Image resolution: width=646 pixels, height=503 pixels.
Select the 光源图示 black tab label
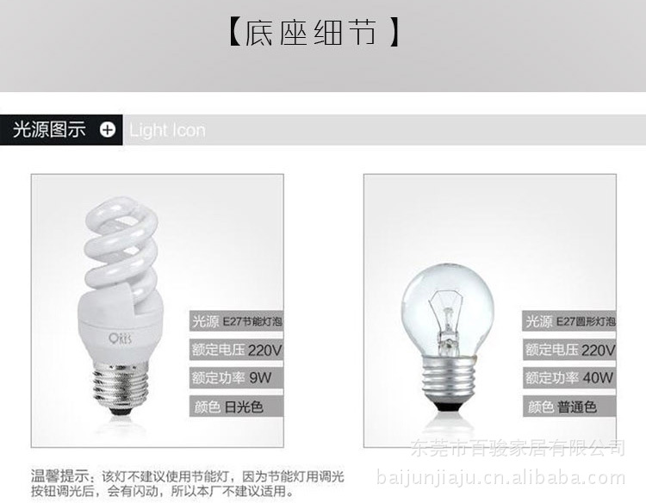49,130
